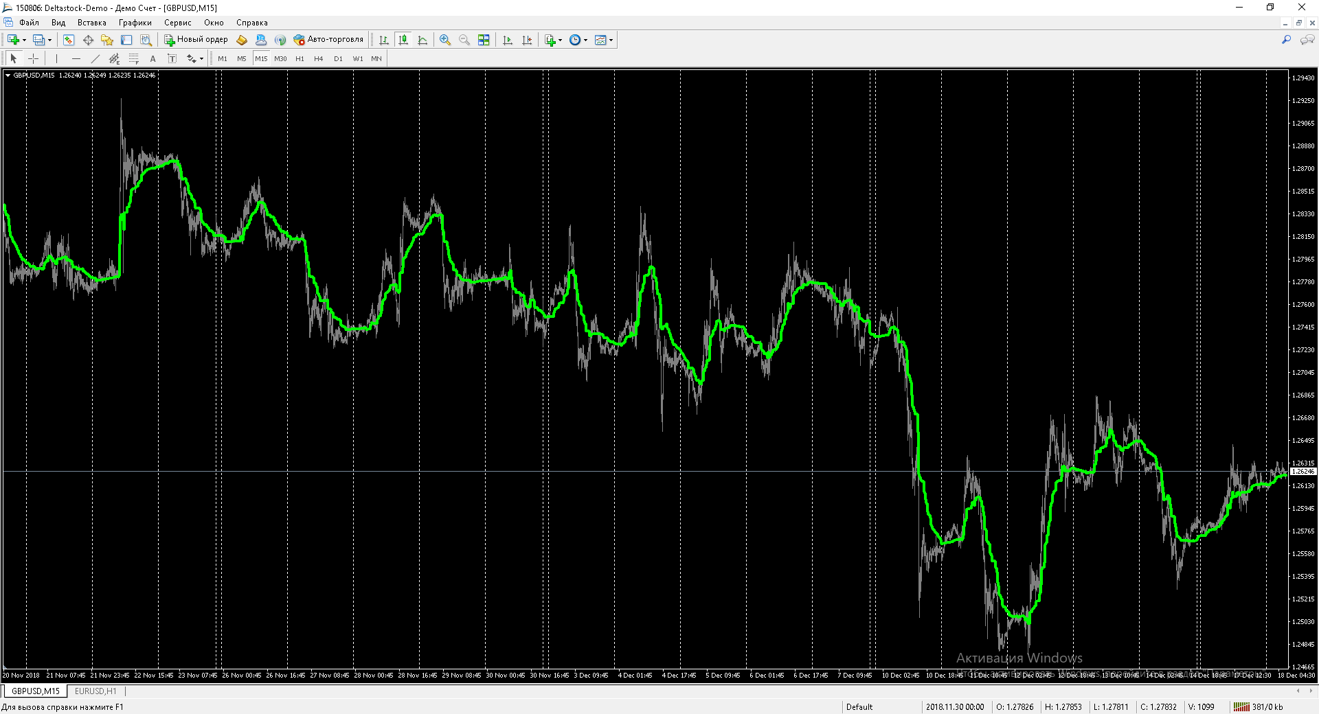Switch to the EURUSD,H1 chart tab
Image resolution: width=1319 pixels, height=714 pixels.
[95, 691]
